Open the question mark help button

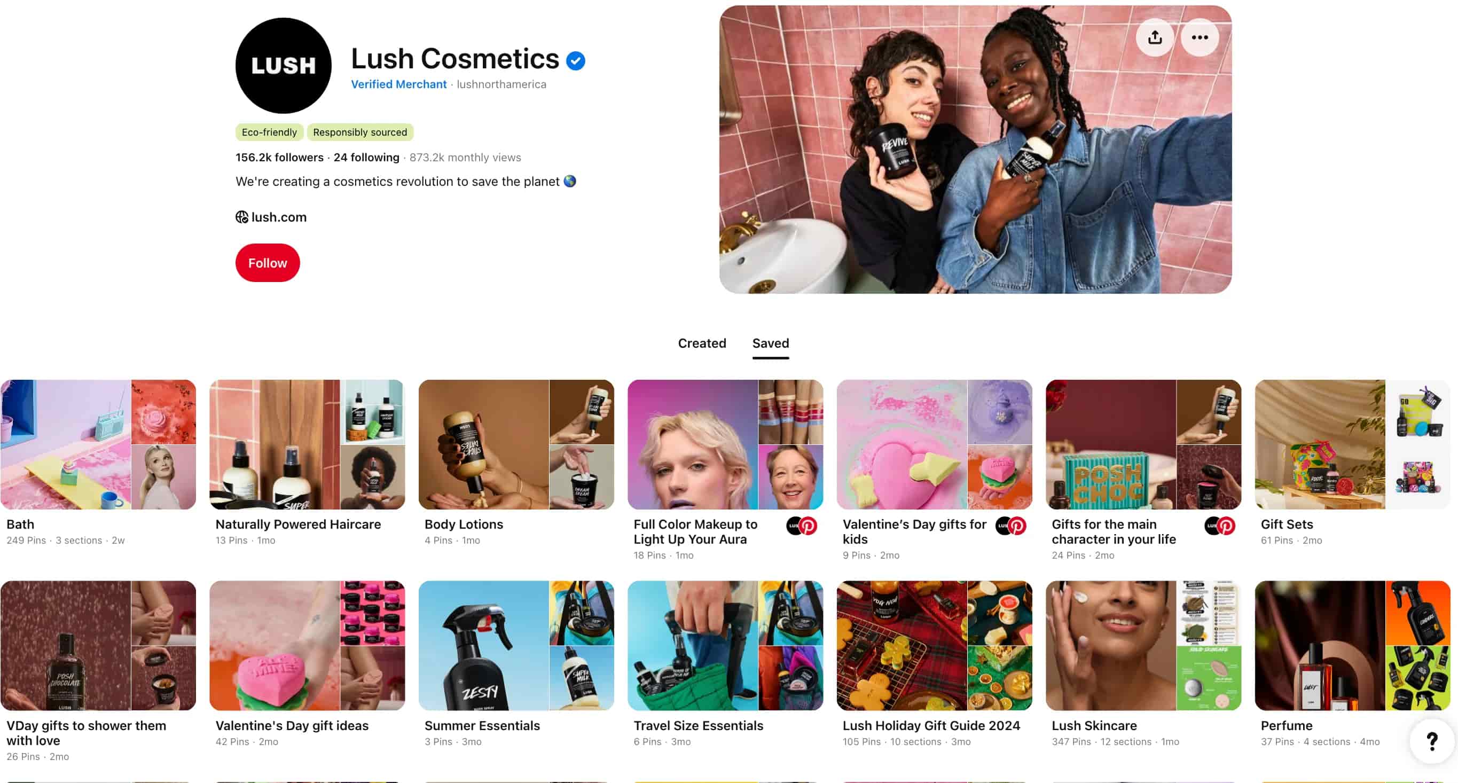(1431, 741)
